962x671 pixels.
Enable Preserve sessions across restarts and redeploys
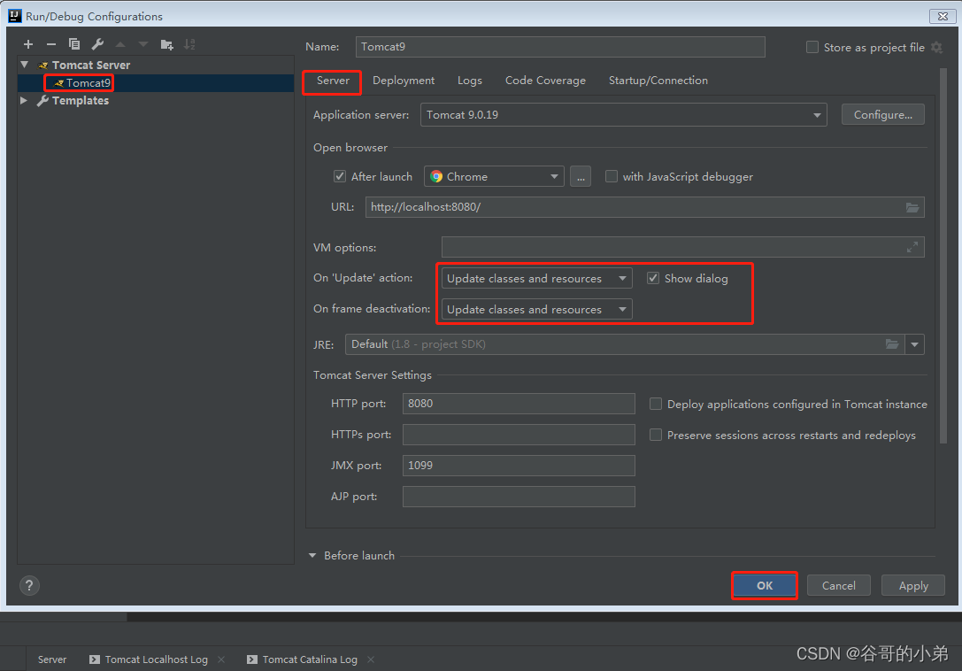656,436
